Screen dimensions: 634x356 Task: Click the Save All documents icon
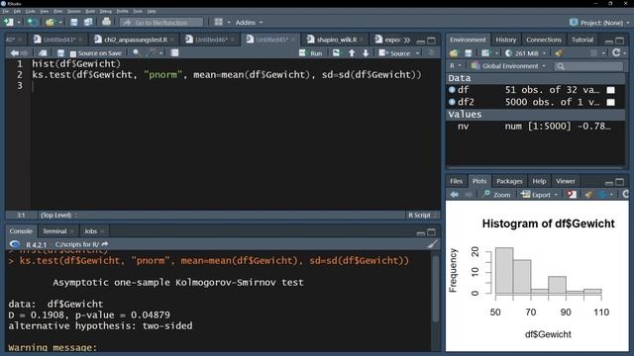[88, 22]
